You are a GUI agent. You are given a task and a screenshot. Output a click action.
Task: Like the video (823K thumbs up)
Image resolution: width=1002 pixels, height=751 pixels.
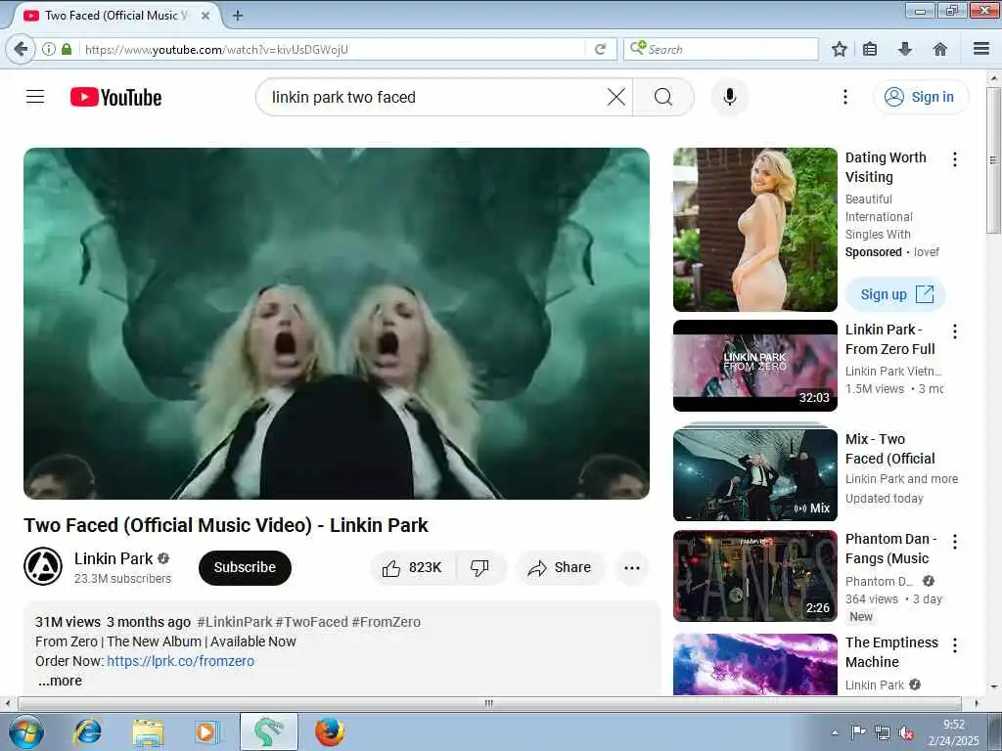point(413,568)
